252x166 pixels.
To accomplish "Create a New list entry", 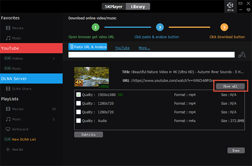I will click(x=18, y=150).
